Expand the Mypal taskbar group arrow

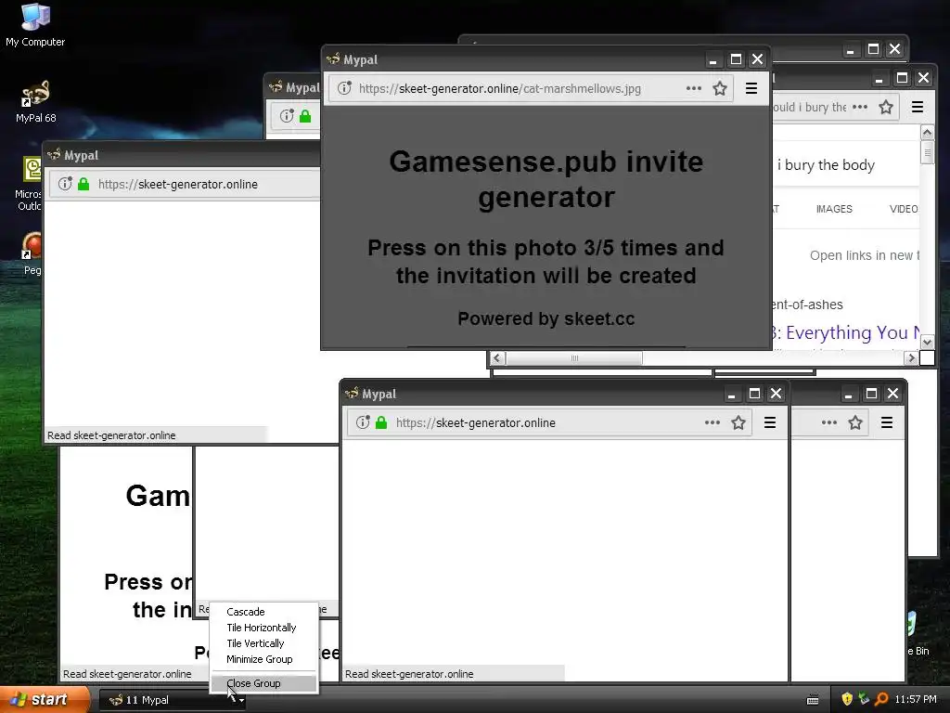pos(242,700)
